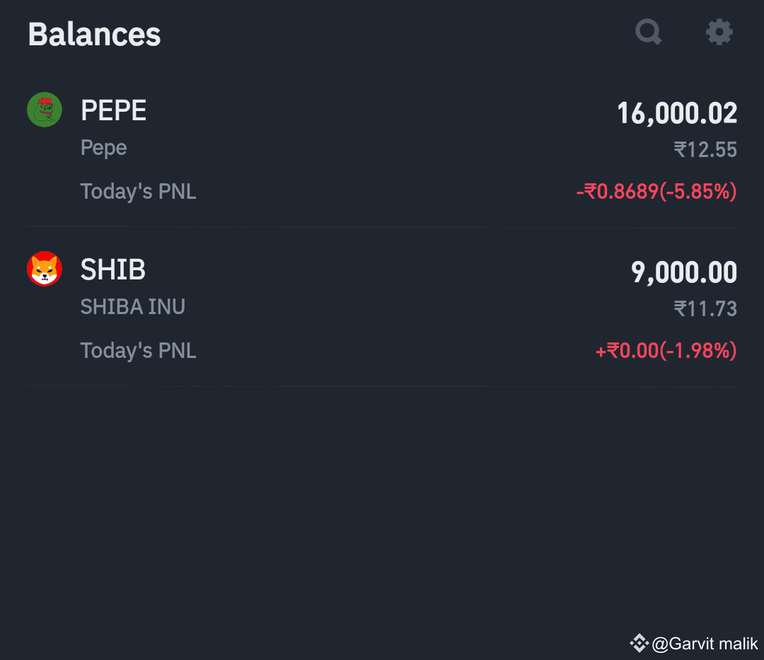Click SHIB rupee value ₹11.73
Viewport: 764px width, 660px height.
pos(705,309)
